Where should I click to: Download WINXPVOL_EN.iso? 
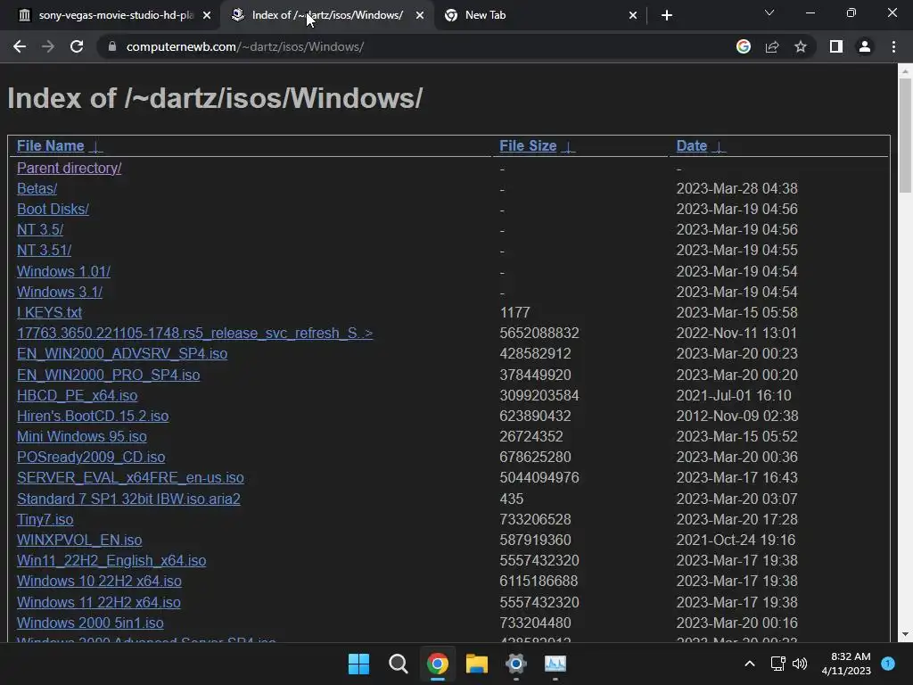[x=79, y=540]
